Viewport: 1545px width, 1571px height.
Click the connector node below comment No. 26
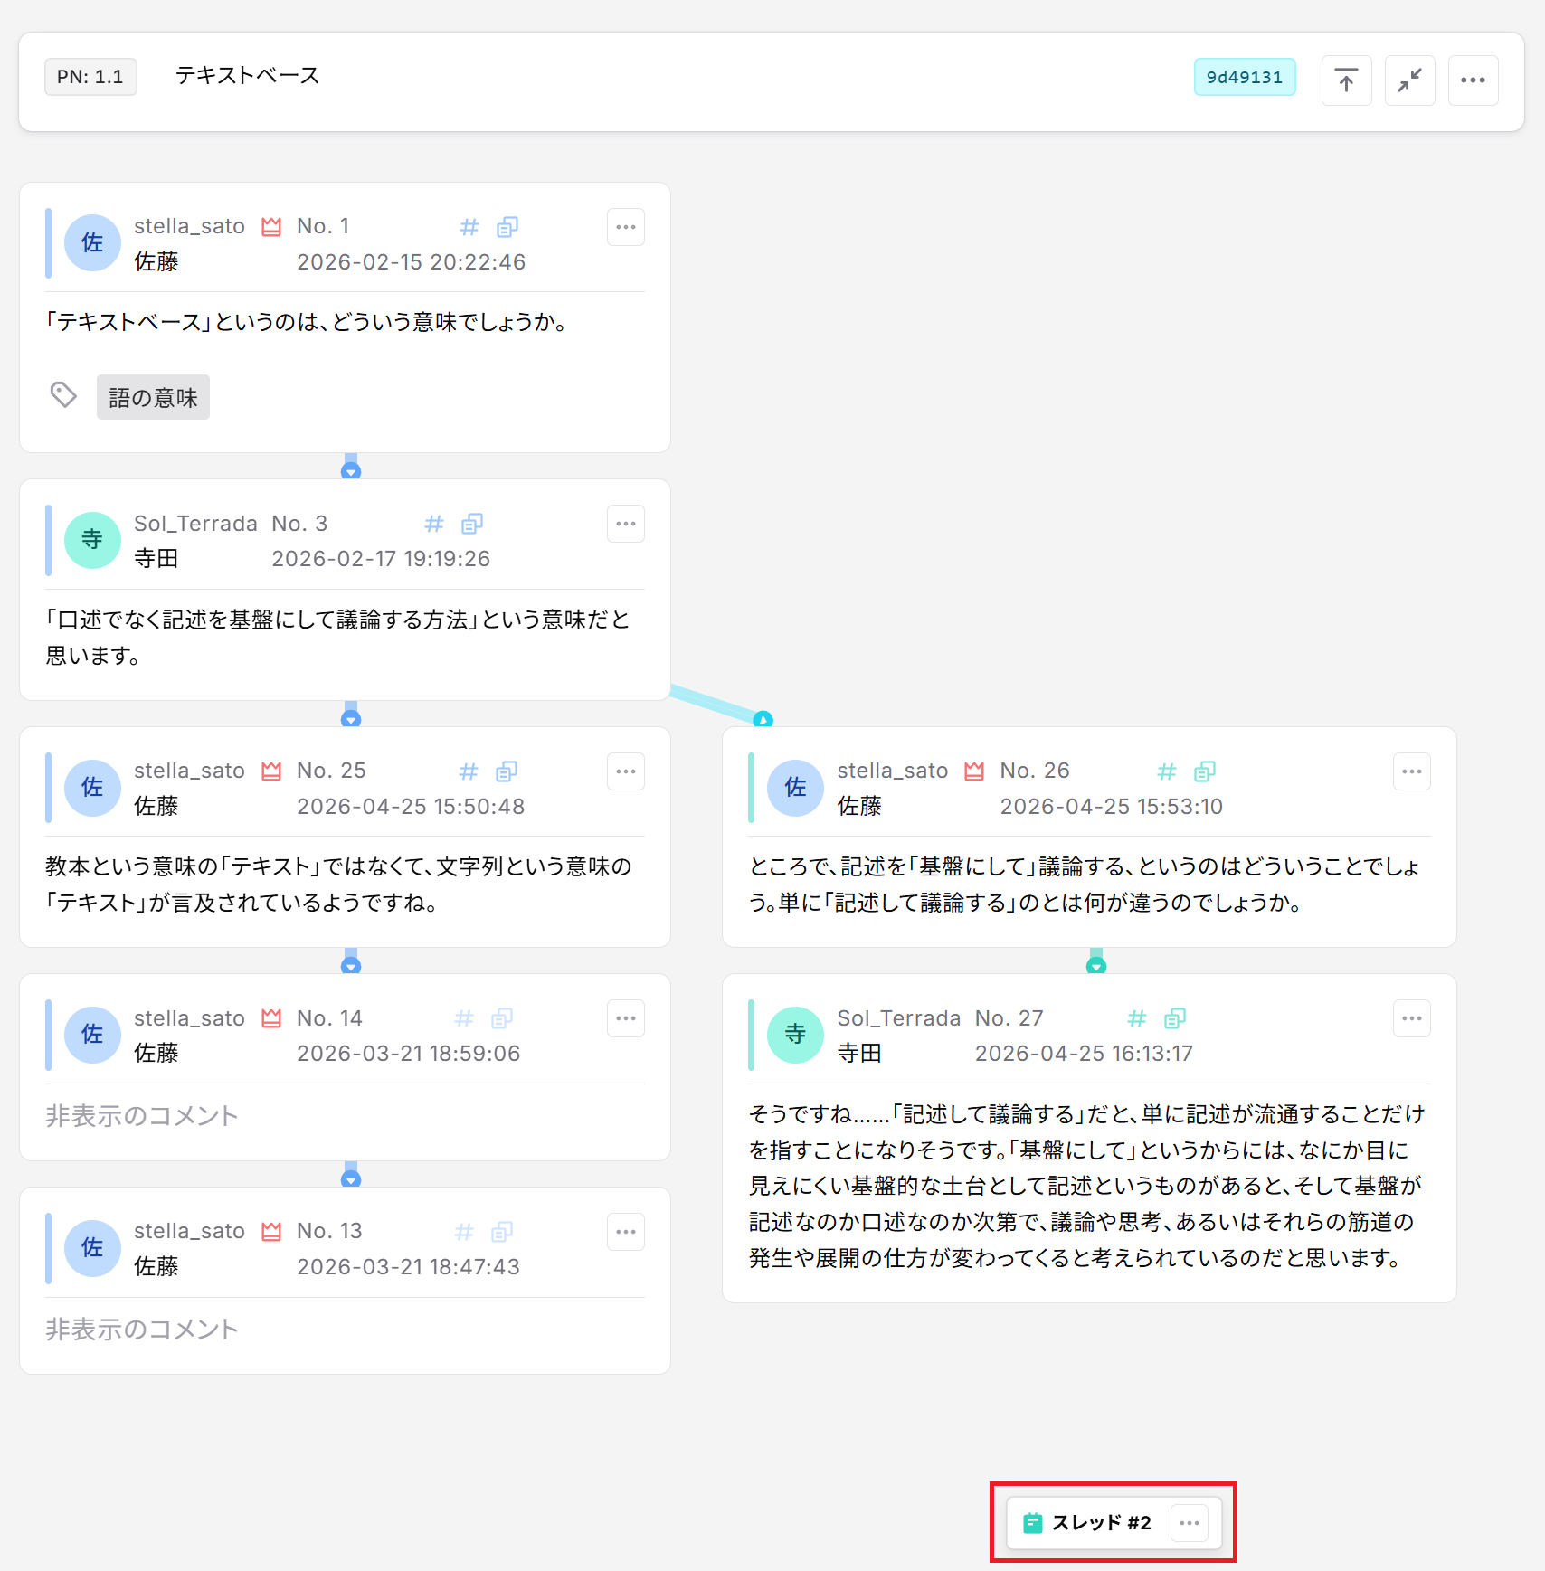coord(1096,965)
